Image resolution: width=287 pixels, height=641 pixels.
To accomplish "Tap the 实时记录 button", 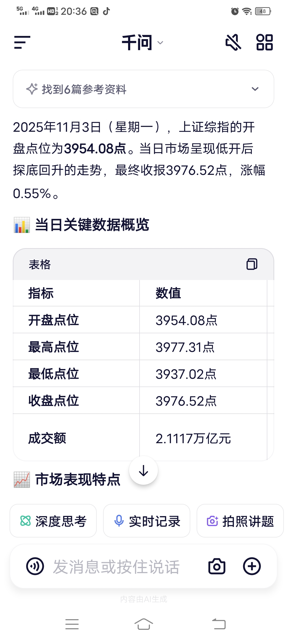I will pos(147,521).
